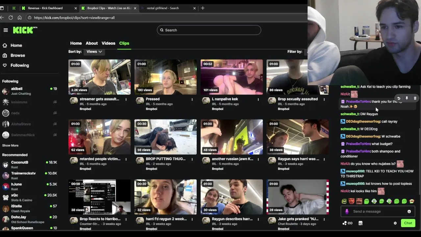This screenshot has width=421, height=237.
Task: Close the Revenue - Kick Dashboard tab
Action: coord(76,8)
